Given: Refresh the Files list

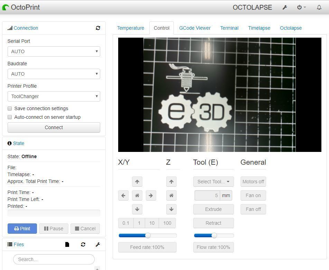Looking at the screenshot, I should (83, 244).
